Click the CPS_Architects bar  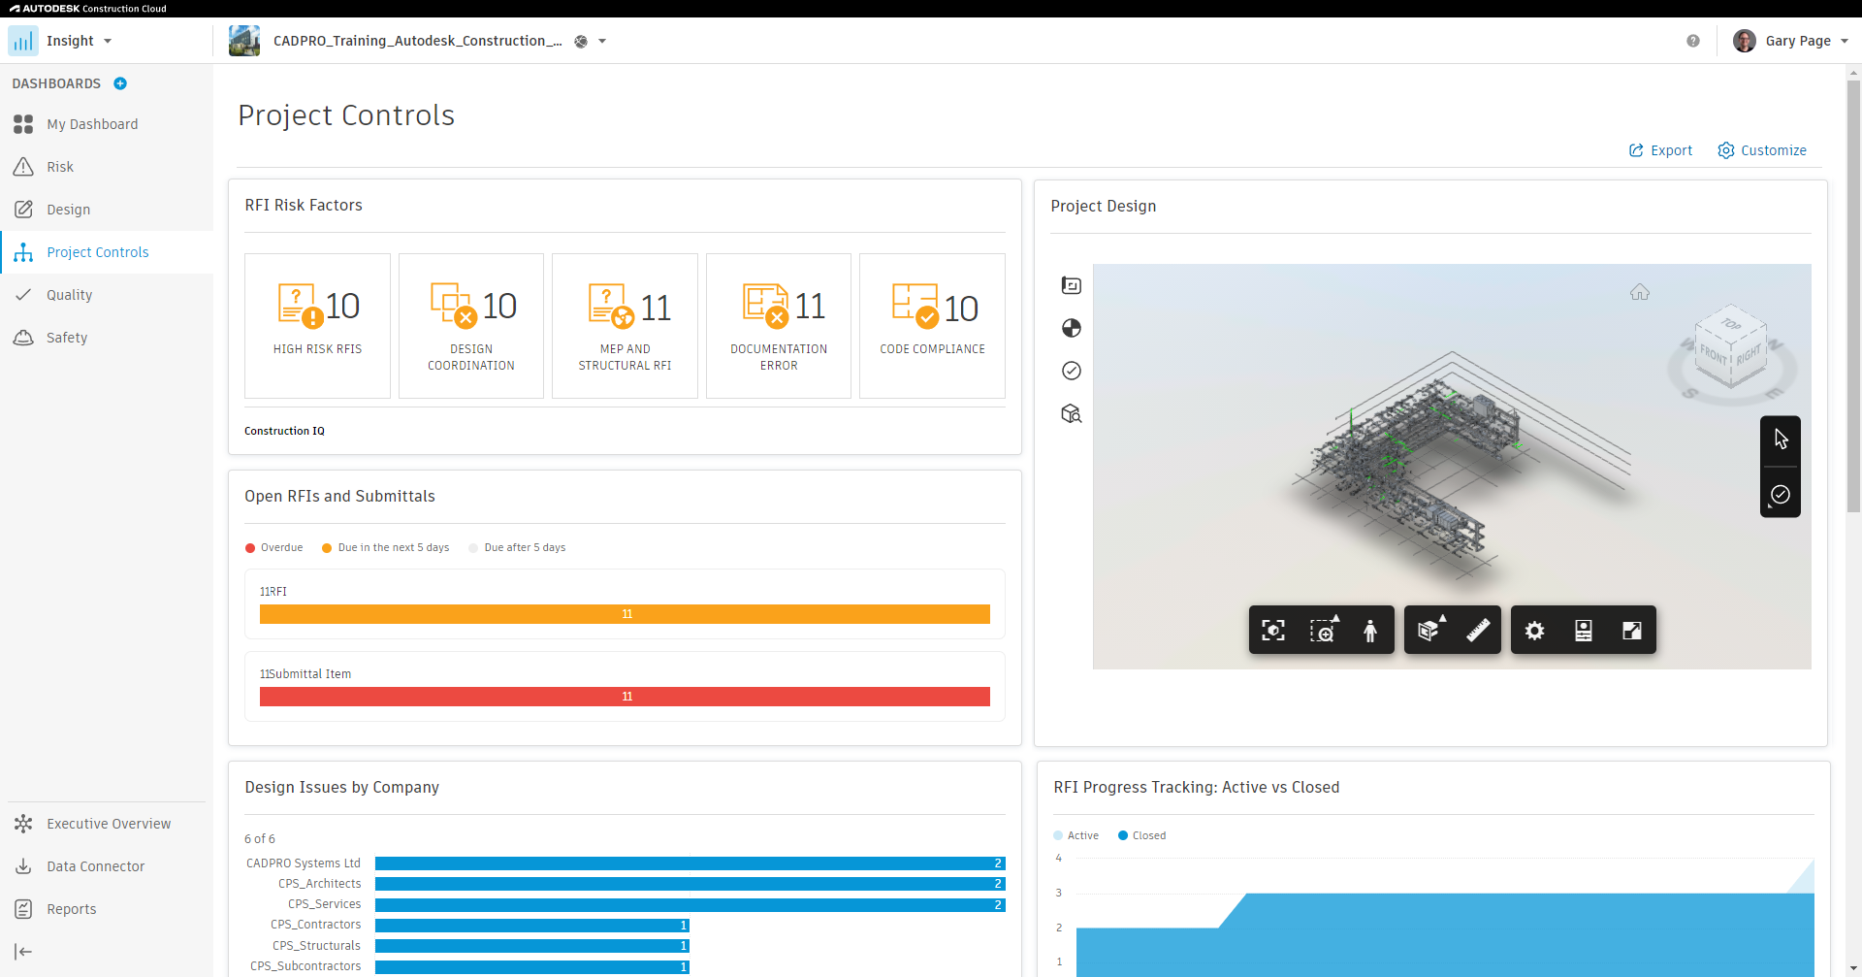[690, 884]
